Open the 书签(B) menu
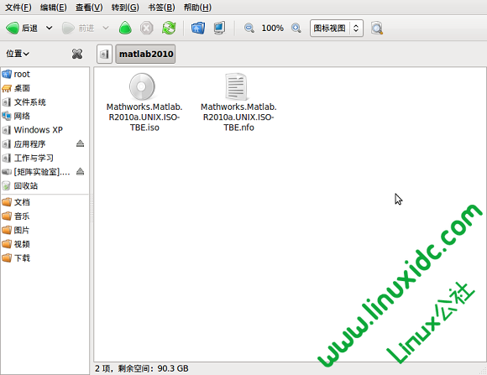Viewport: 487px width, 375px height. [x=161, y=8]
